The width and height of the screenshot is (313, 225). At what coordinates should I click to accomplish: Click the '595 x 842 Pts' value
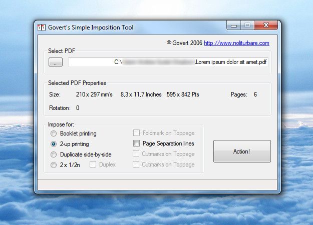[x=183, y=94]
